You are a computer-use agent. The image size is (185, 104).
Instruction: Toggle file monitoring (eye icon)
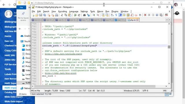[140, 15]
